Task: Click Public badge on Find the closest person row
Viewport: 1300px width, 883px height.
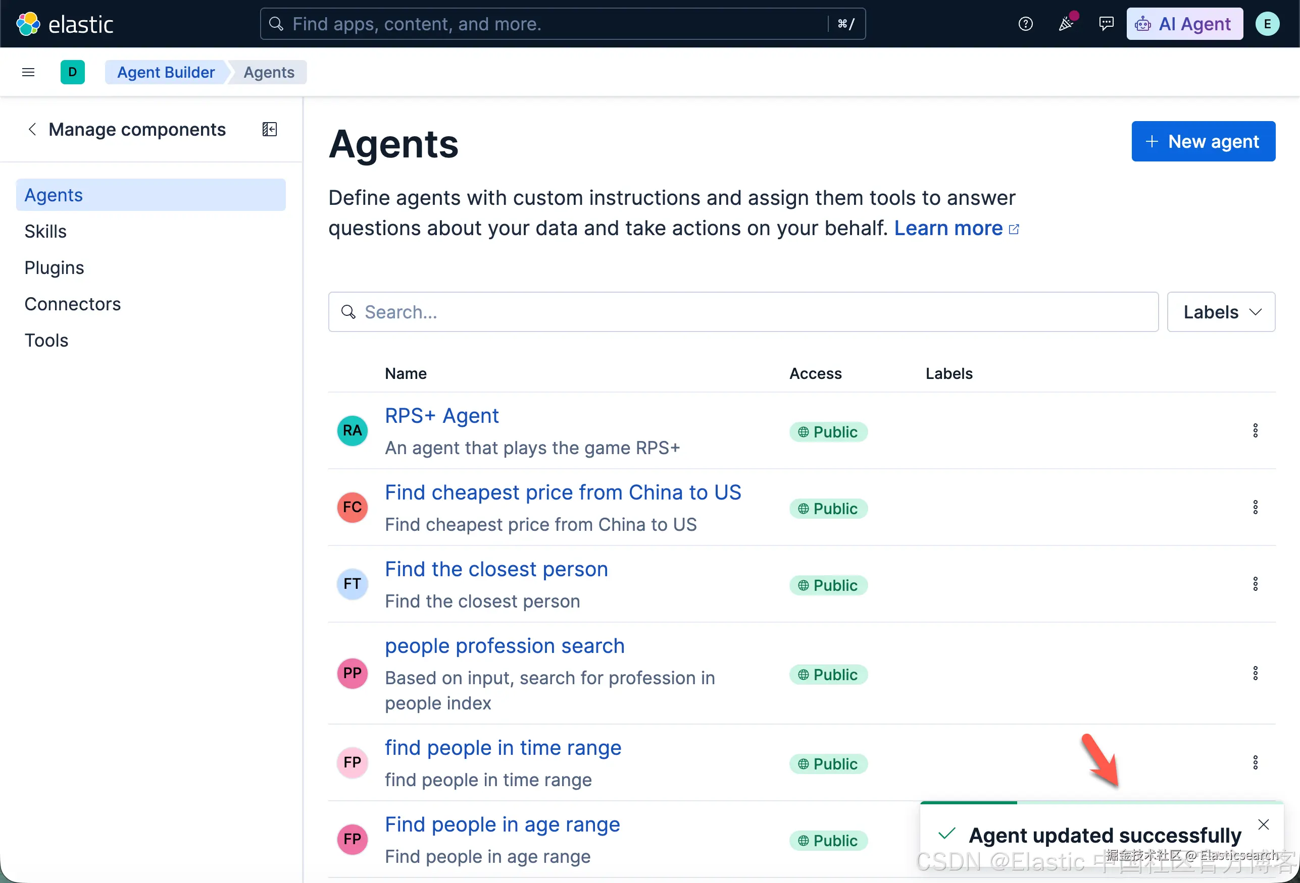Action: point(828,585)
